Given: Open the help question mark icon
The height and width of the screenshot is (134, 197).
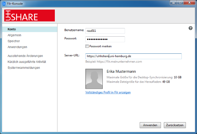Looking at the screenshot, I should click(190, 28).
